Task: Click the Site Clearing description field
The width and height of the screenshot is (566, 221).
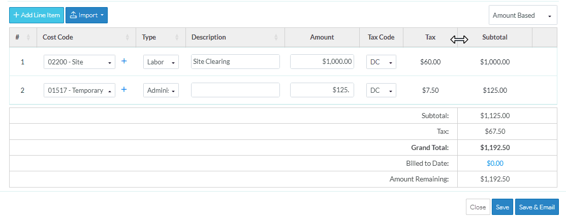Action: point(235,61)
